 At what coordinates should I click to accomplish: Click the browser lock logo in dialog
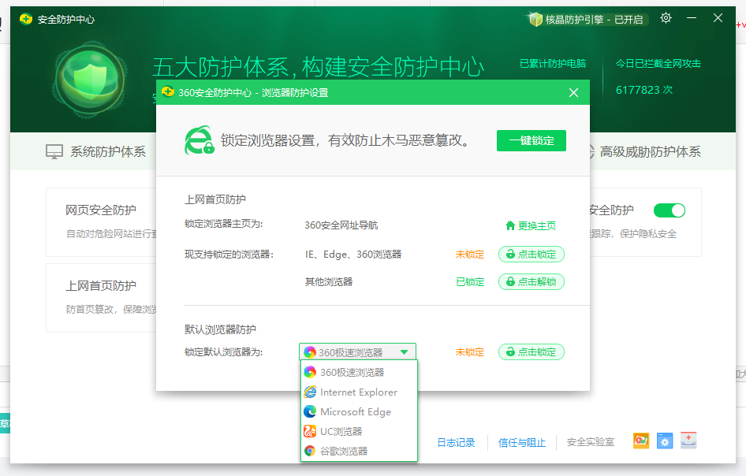pyautogui.click(x=199, y=140)
